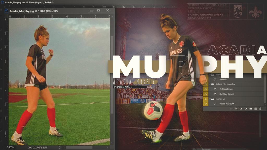267x150 pixels.
Task: Click the T icon of Defender layer
Action: click(215, 79)
